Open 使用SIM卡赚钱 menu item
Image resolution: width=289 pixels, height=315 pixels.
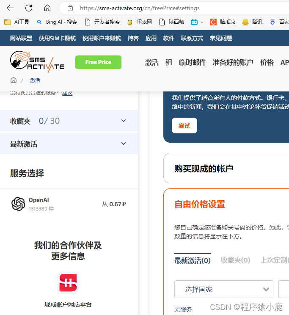57,38
